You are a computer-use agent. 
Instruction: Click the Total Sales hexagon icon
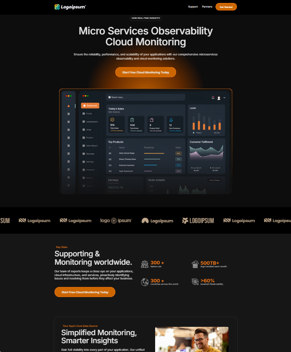pos(112,120)
